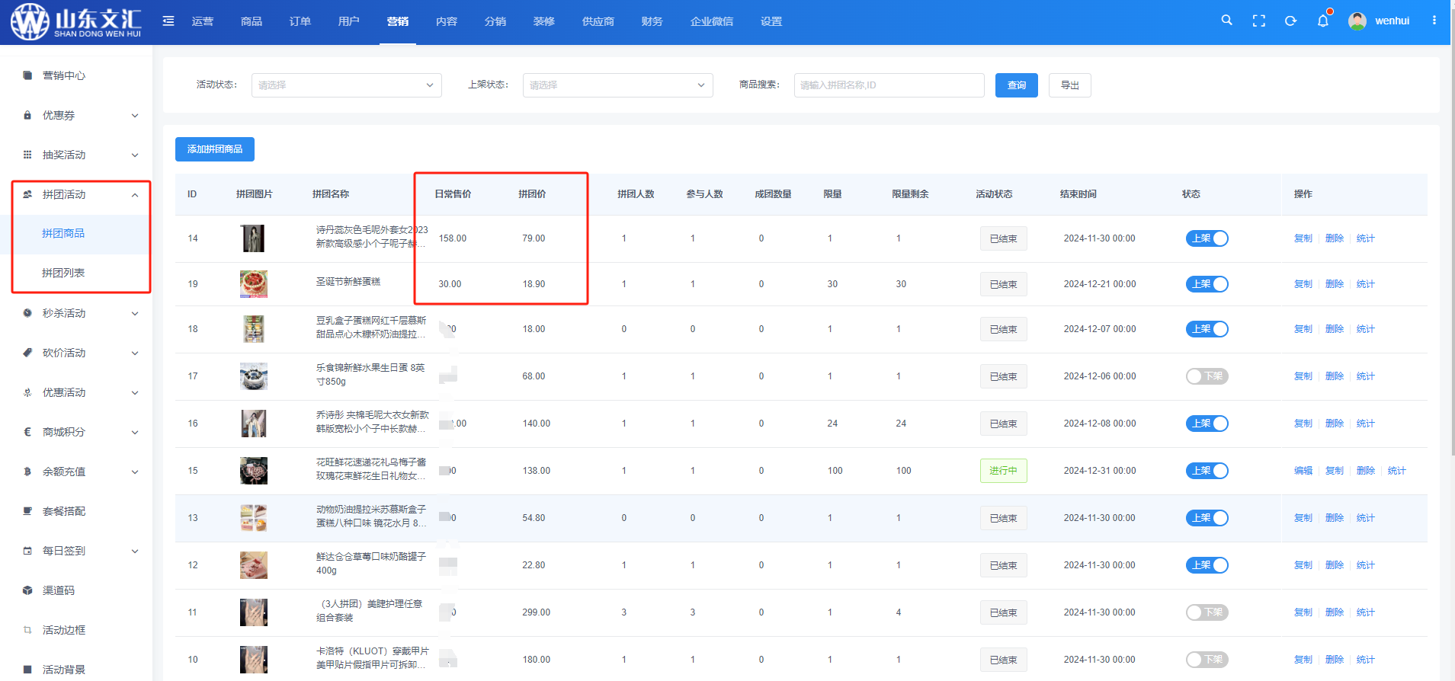The width and height of the screenshot is (1455, 681).
Task: Toggle fullscreen mode icon in header
Action: [1258, 21]
